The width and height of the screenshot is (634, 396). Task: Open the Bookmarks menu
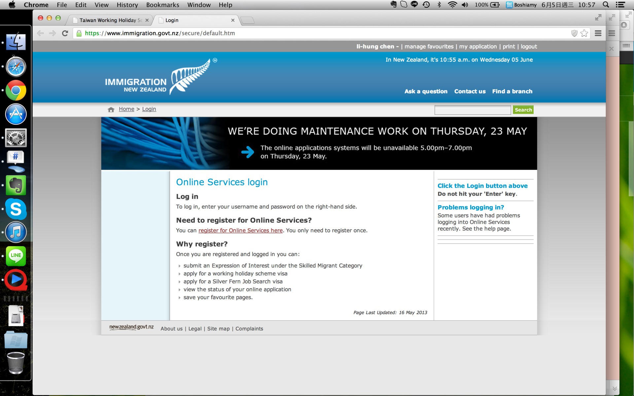point(162,5)
